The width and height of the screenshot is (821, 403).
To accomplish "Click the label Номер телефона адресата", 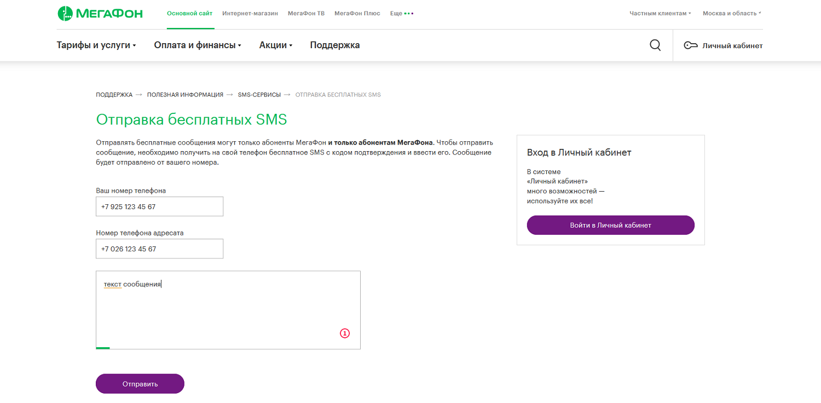I will pos(140,233).
